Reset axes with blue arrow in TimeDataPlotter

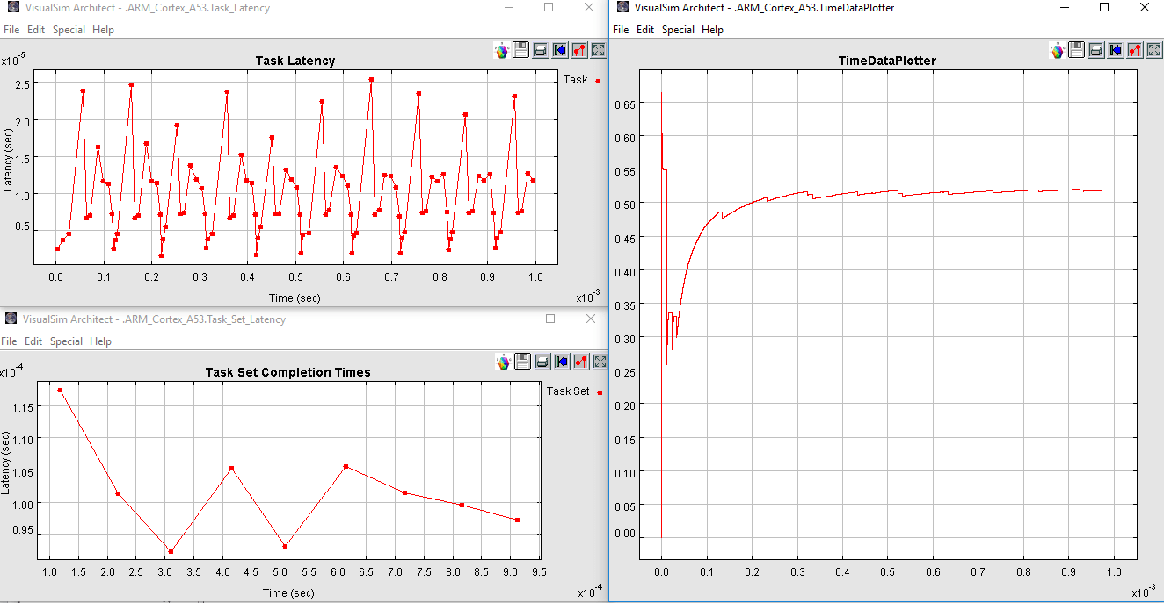pos(1116,50)
